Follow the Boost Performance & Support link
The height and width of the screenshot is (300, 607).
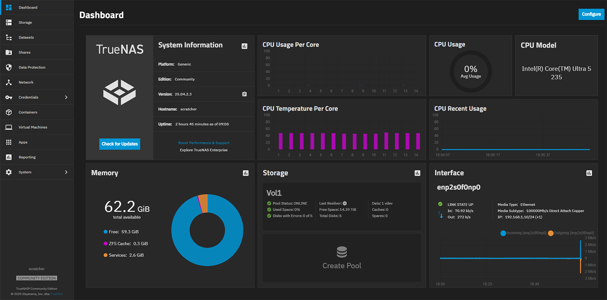click(x=204, y=143)
